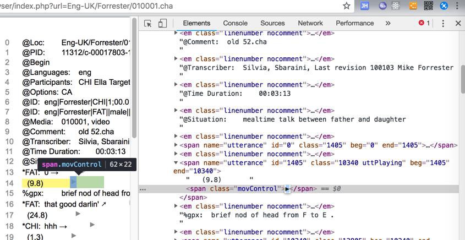465x240 pixels.
Task: Open the selected-row ellipsis actions in DevTools
Action: tap(143, 189)
